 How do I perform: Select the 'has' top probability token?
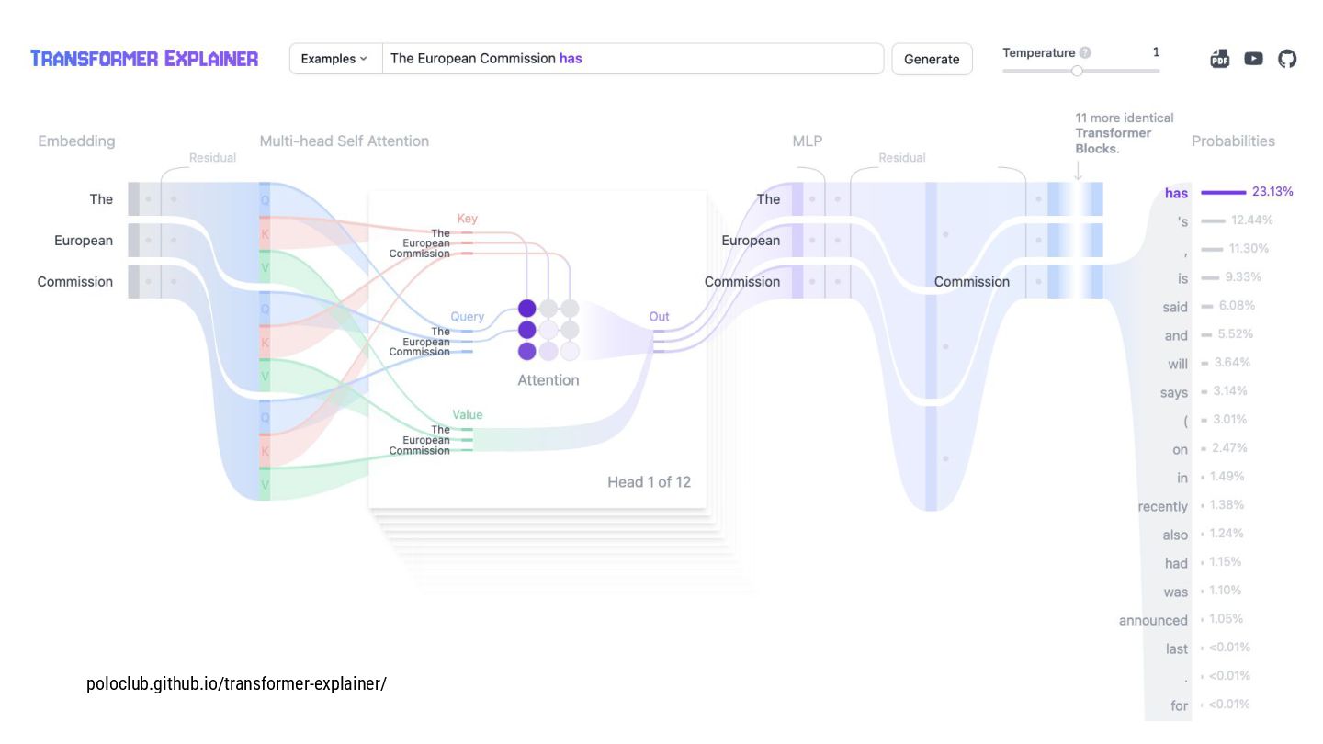[x=1176, y=193]
